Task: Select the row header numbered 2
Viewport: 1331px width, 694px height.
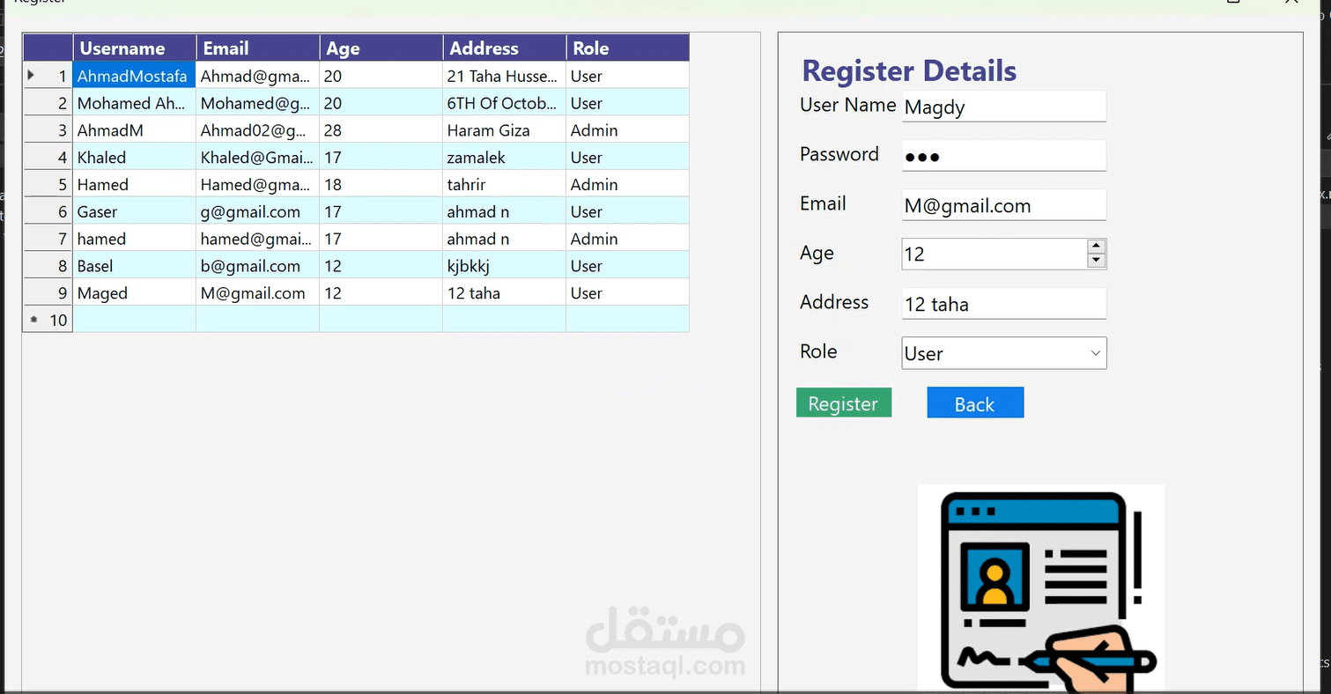Action: tap(48, 103)
